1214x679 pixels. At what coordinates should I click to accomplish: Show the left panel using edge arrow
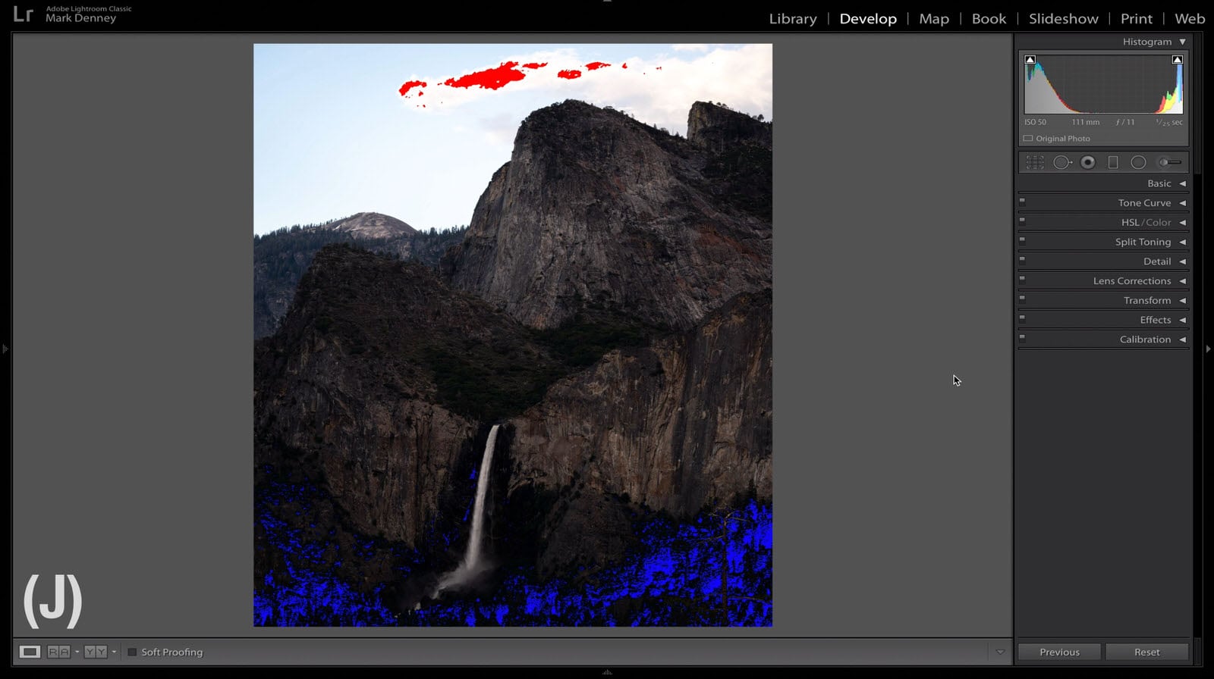(5, 349)
